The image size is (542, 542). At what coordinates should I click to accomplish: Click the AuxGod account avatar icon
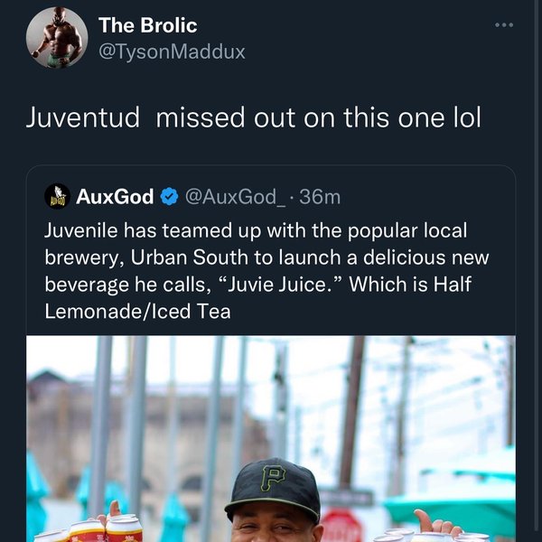[57, 196]
